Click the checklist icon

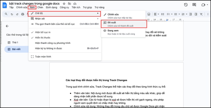[168, 14]
